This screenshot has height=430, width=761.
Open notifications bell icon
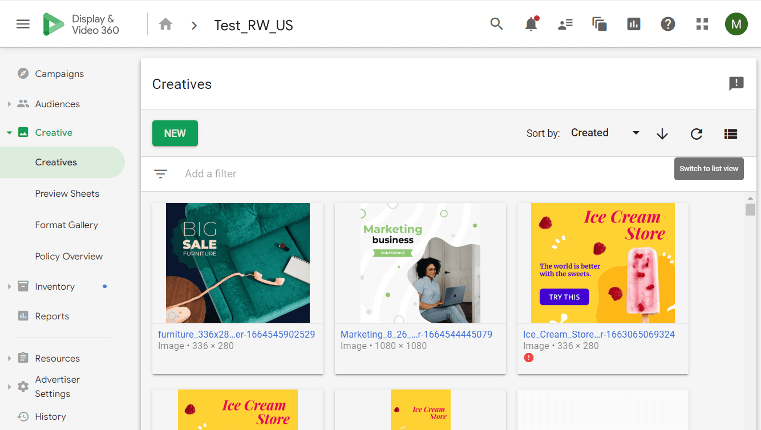(531, 24)
